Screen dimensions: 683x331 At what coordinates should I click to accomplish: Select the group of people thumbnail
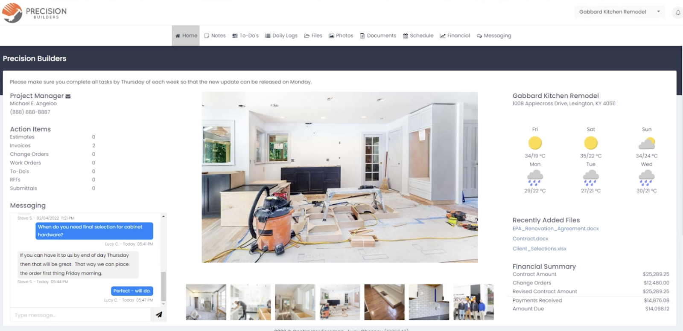[x=473, y=302]
